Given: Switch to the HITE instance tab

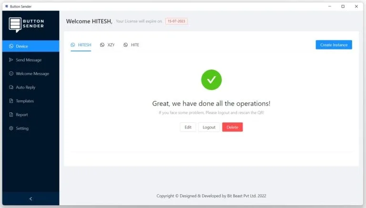Looking at the screenshot, I should tap(131, 45).
